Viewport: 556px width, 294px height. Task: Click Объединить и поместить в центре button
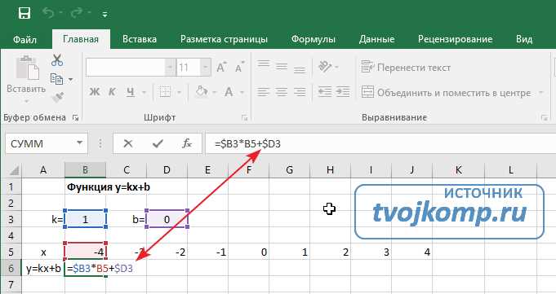(446, 93)
